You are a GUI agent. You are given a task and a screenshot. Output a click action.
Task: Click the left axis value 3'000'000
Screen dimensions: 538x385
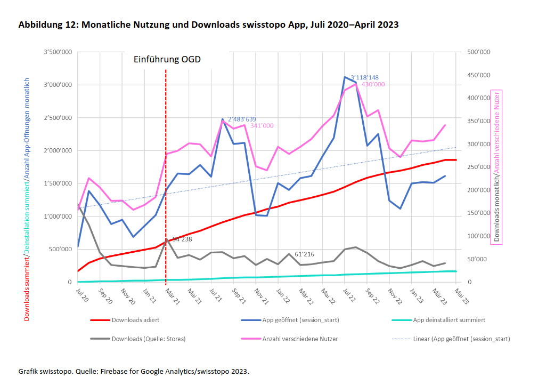pos(58,85)
